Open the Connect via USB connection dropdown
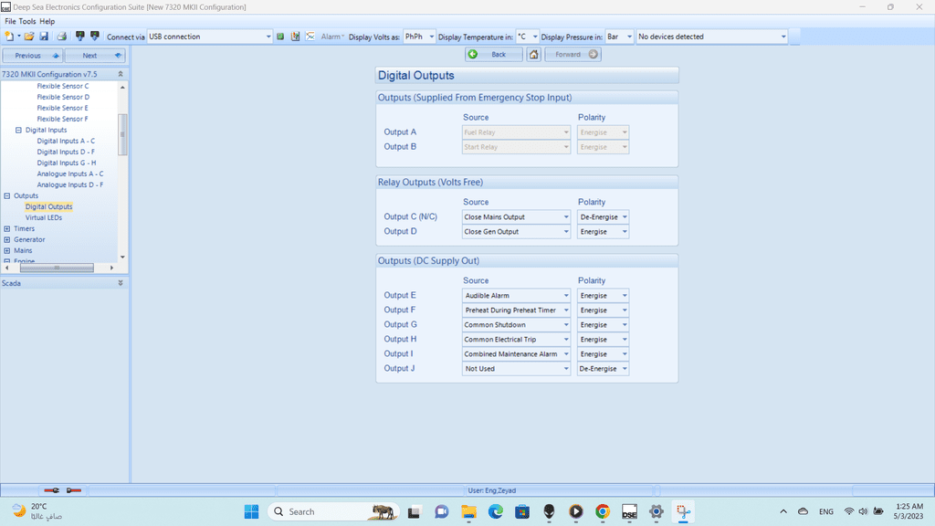Image resolution: width=935 pixels, height=526 pixels. [209, 37]
